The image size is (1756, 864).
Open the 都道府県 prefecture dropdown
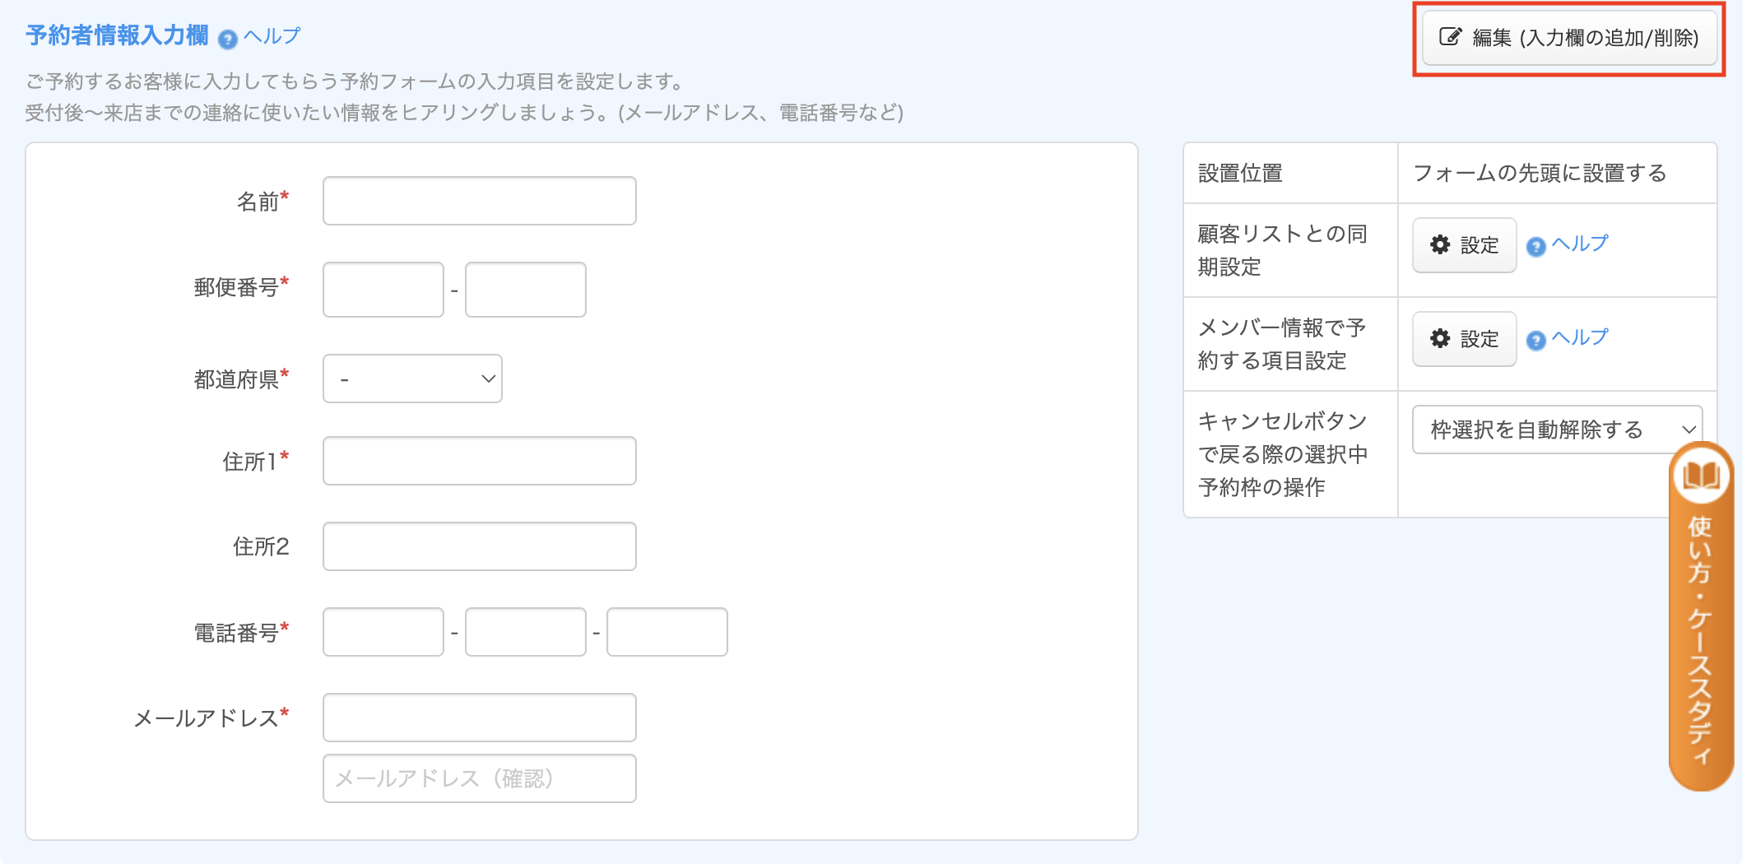(412, 379)
